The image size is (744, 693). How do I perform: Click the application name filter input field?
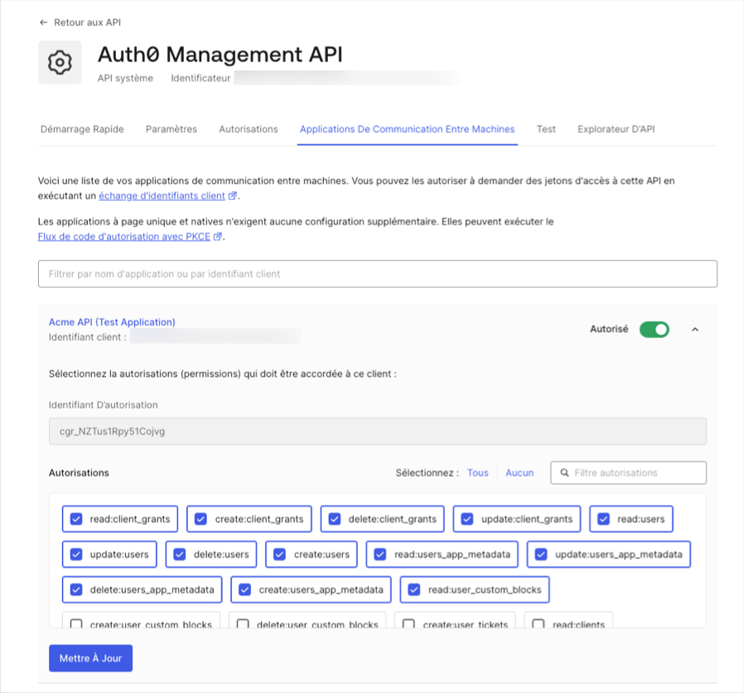point(378,274)
